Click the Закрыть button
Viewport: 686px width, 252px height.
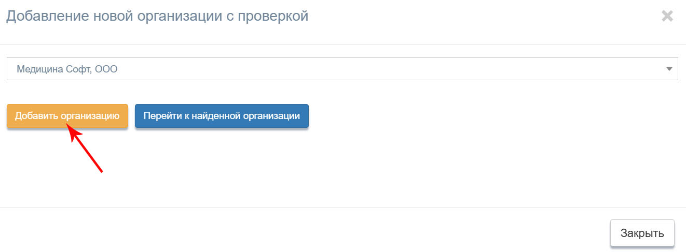(x=642, y=233)
